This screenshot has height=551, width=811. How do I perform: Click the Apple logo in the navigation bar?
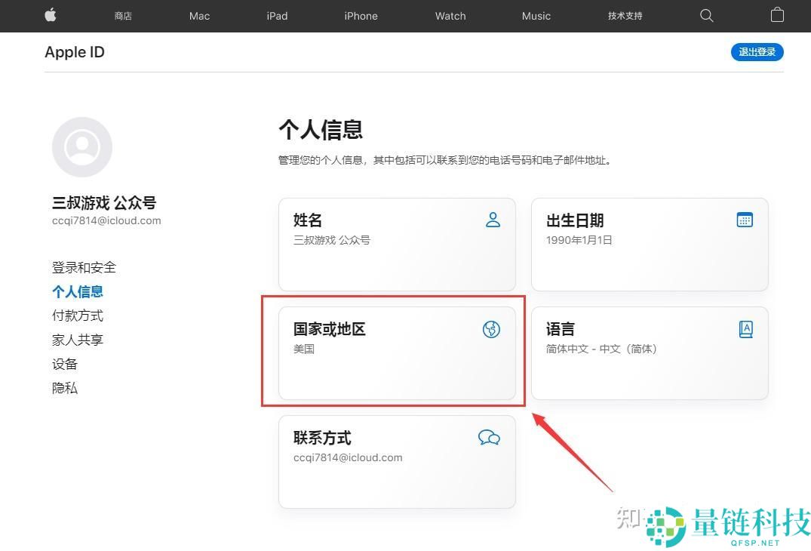[50, 15]
